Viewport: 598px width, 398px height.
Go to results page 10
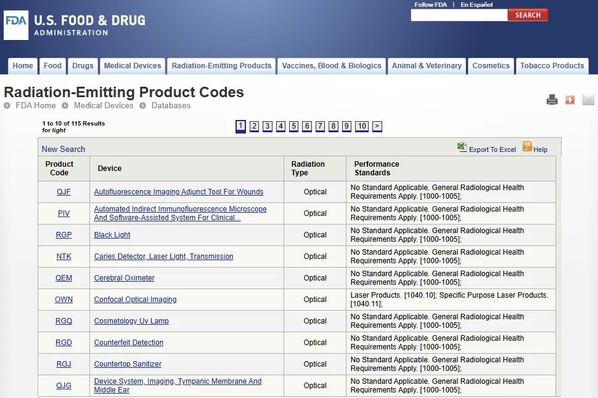click(362, 126)
